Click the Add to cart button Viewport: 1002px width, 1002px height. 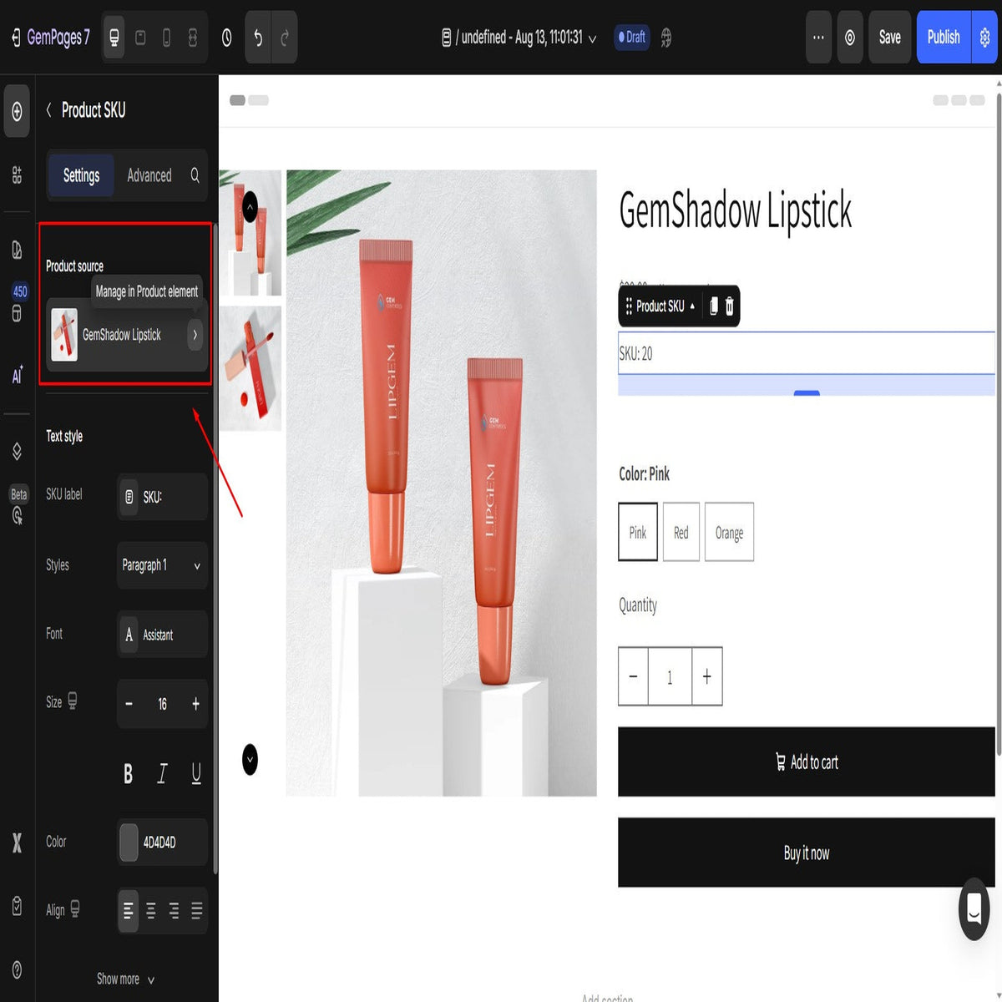(807, 762)
